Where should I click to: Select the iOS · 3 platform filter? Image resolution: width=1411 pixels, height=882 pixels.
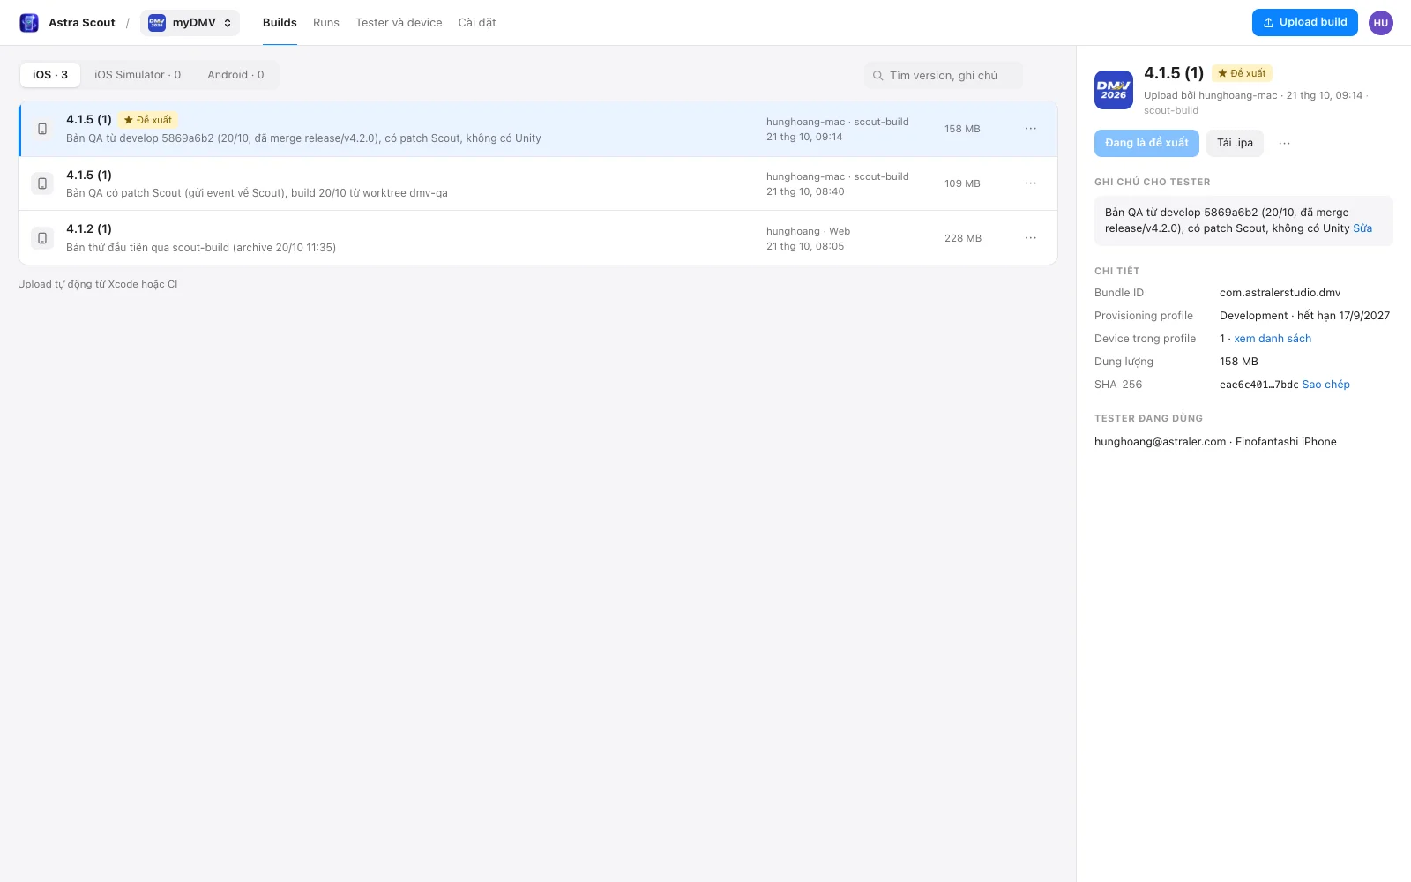coord(50,75)
